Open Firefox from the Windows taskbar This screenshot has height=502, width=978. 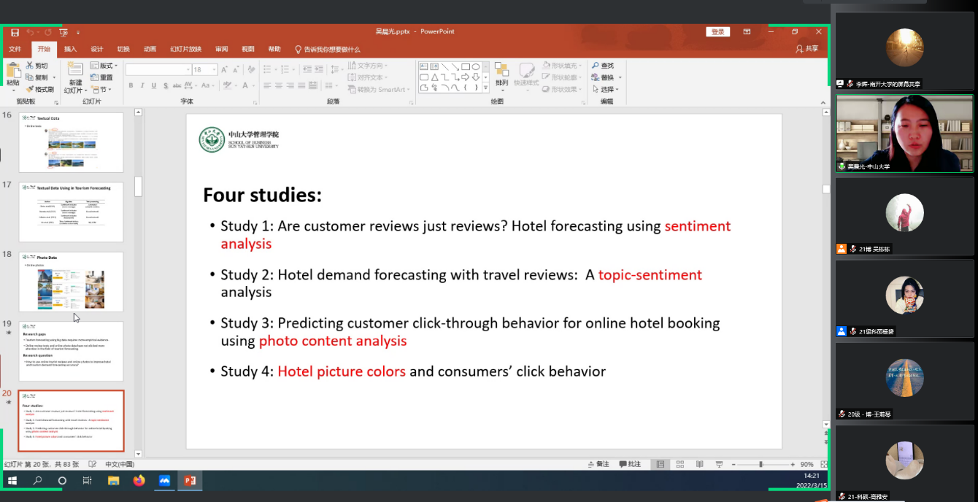tap(139, 481)
